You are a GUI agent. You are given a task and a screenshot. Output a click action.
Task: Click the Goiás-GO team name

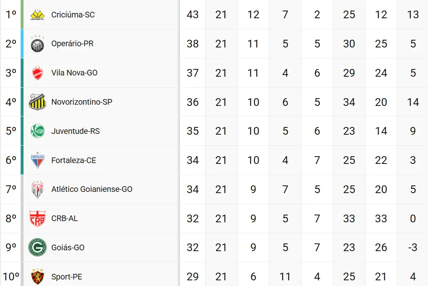68,247
